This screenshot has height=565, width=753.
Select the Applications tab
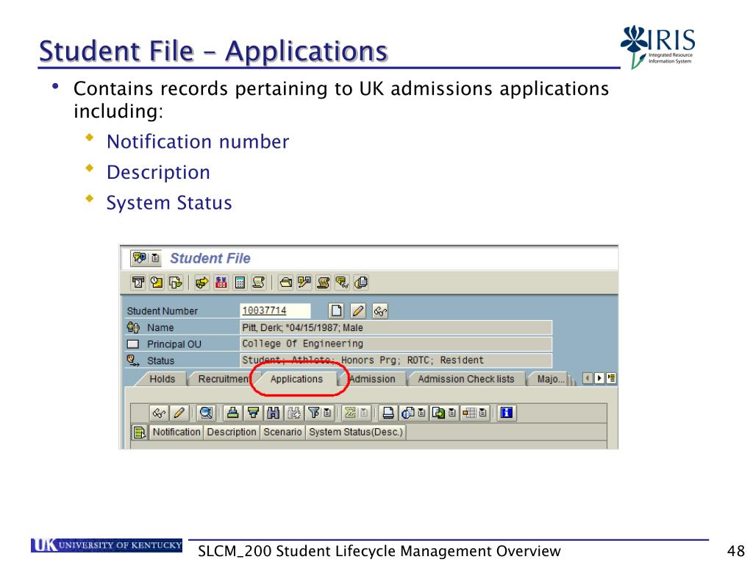[296, 379]
